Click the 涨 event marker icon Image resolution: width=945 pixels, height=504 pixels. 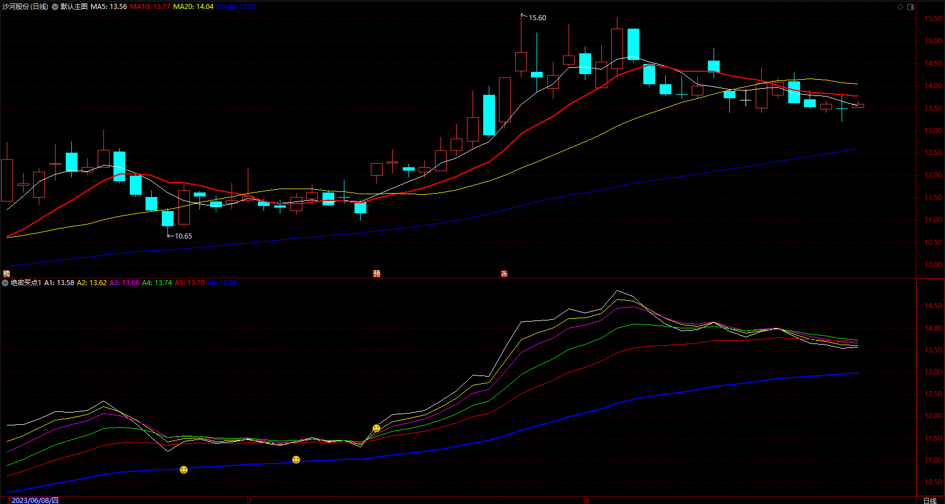pos(504,273)
